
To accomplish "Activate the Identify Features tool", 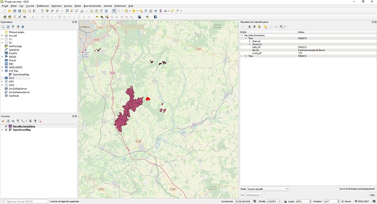I will click(114, 11).
